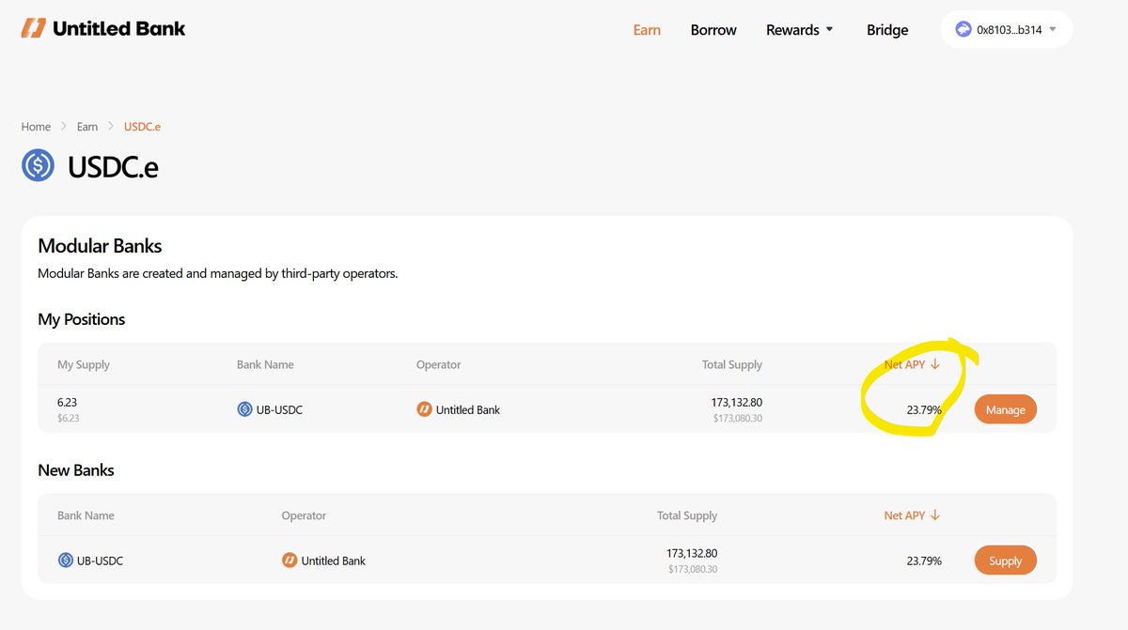
Task: Click the New Banks heading
Action: (x=76, y=470)
